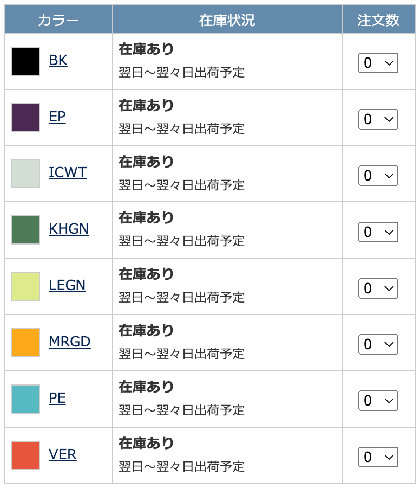Click the orange MRGD color swatch
This screenshot has height=488, width=420.
click(25, 343)
